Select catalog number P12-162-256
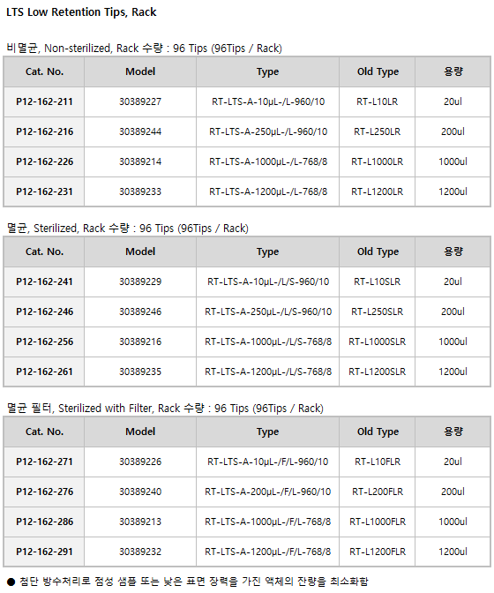The image size is (494, 593). [44, 342]
